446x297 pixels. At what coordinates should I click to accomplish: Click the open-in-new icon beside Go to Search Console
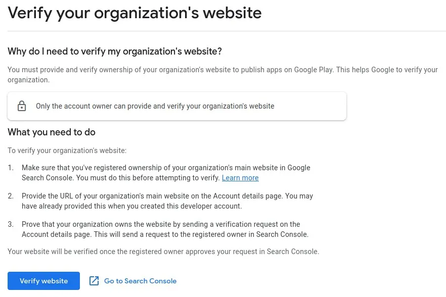(94, 281)
